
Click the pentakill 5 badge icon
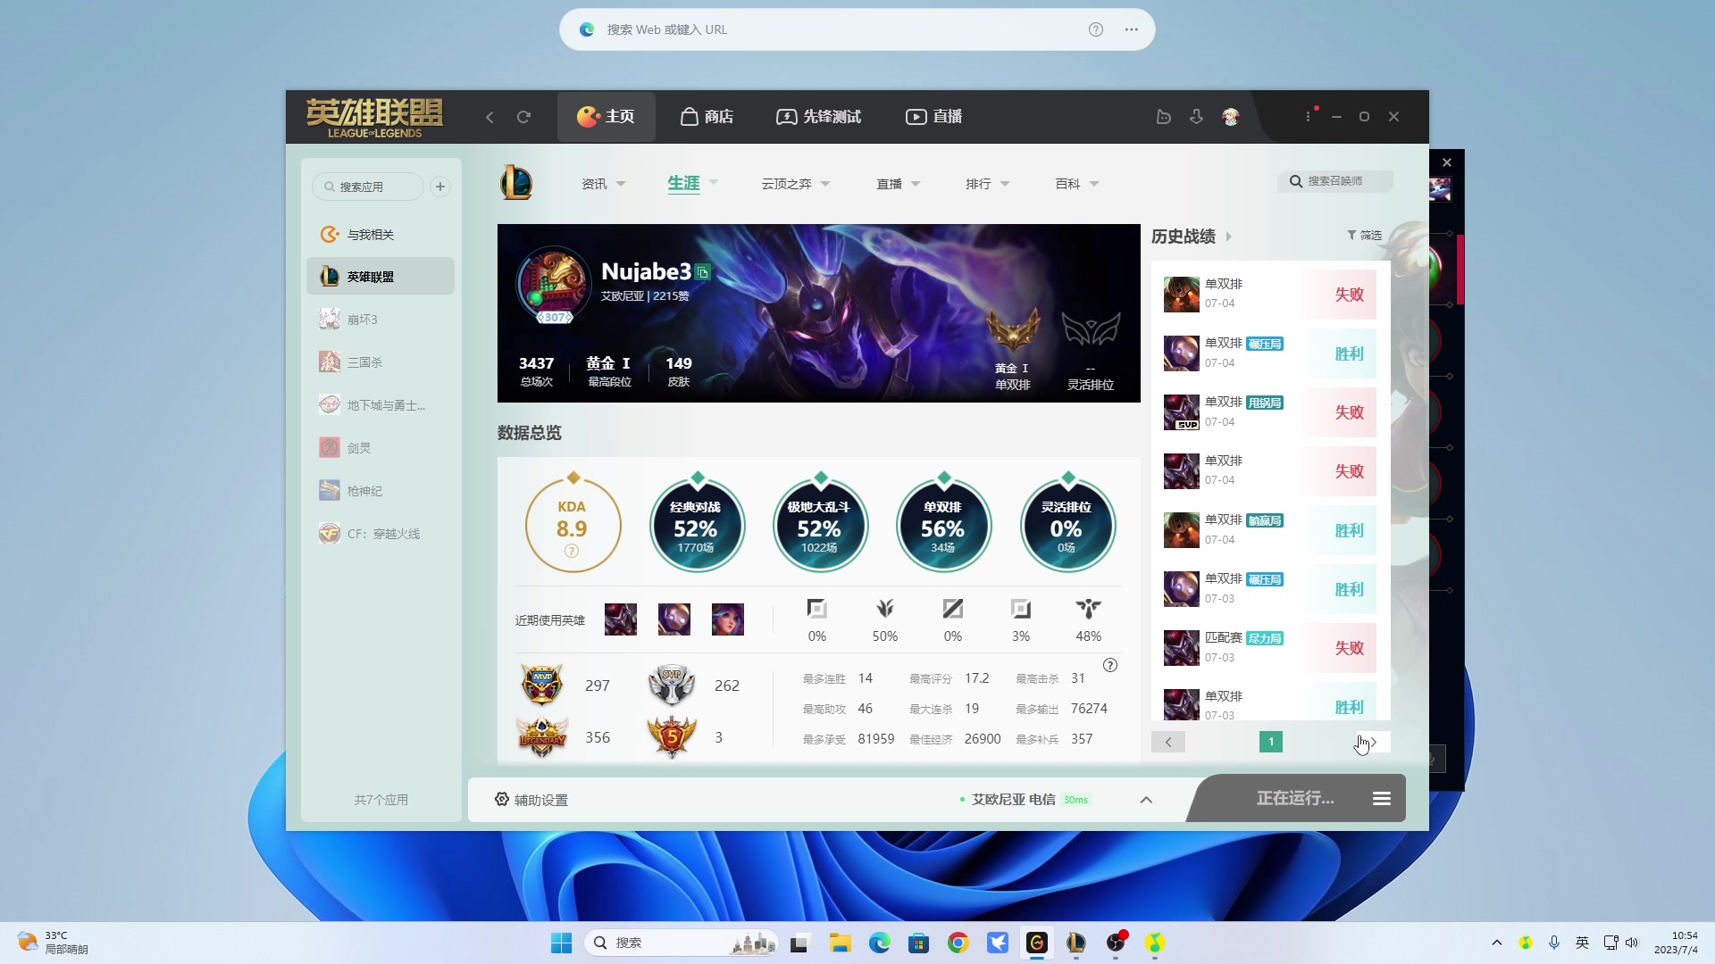pyautogui.click(x=672, y=737)
